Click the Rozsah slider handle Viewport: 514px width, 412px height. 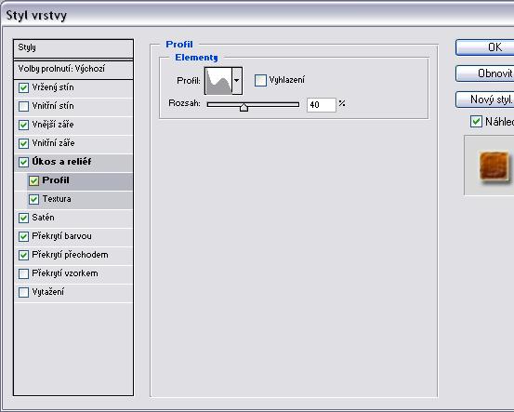coord(244,107)
